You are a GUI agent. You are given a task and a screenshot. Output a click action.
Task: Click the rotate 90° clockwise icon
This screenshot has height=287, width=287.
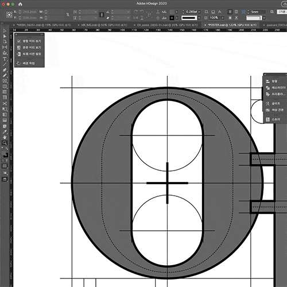click(135, 12)
